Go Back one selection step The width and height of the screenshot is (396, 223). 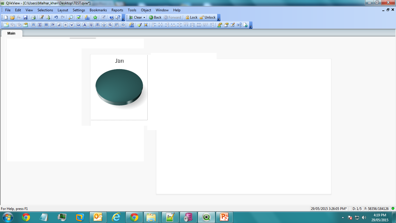pyautogui.click(x=155, y=17)
